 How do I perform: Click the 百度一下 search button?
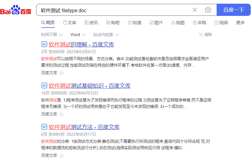click(233, 10)
